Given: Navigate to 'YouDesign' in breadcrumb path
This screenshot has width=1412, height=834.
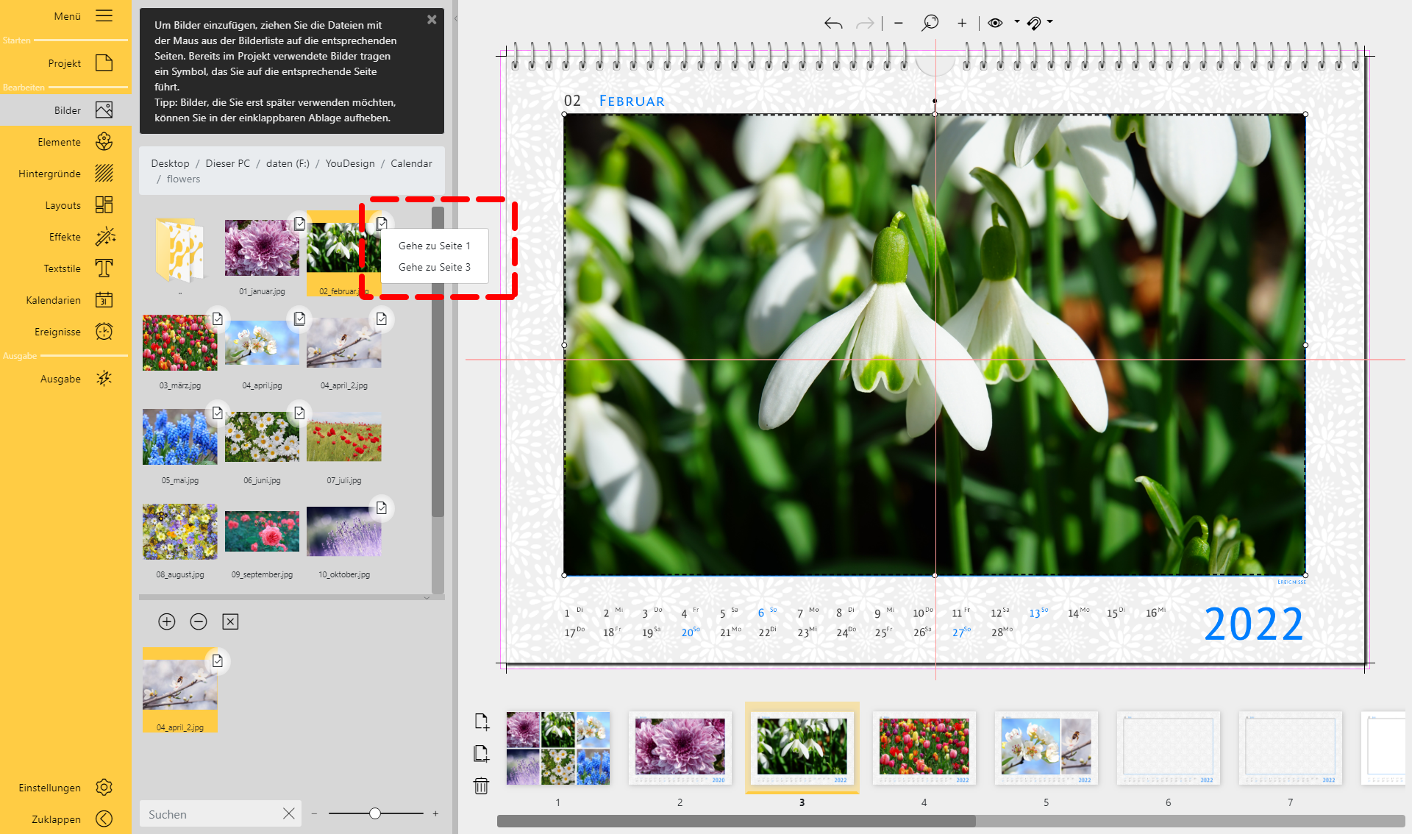Looking at the screenshot, I should tap(350, 163).
